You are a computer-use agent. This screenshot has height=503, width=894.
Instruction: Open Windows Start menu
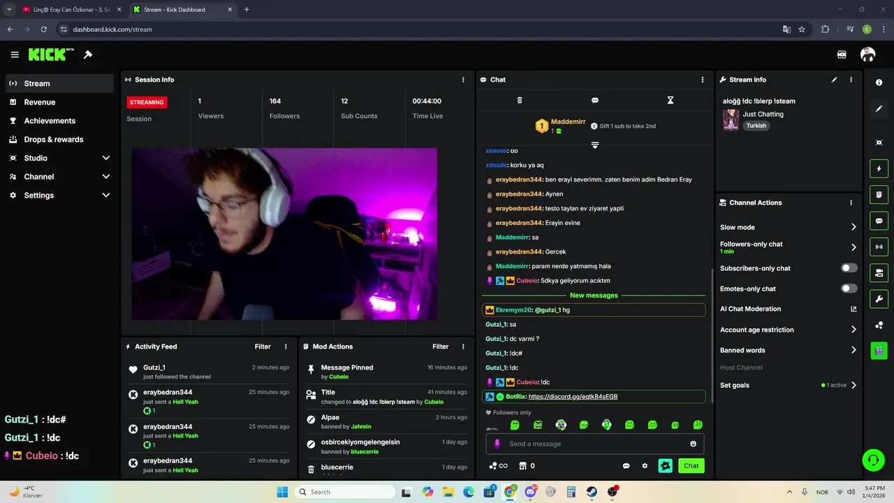(282, 492)
